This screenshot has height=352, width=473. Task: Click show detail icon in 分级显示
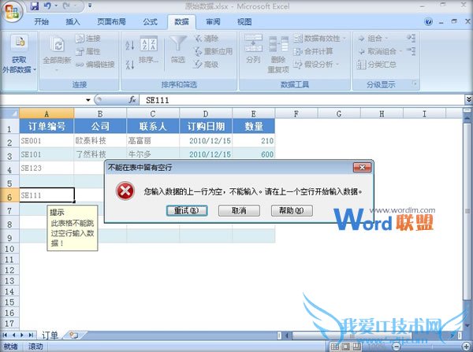(412, 39)
